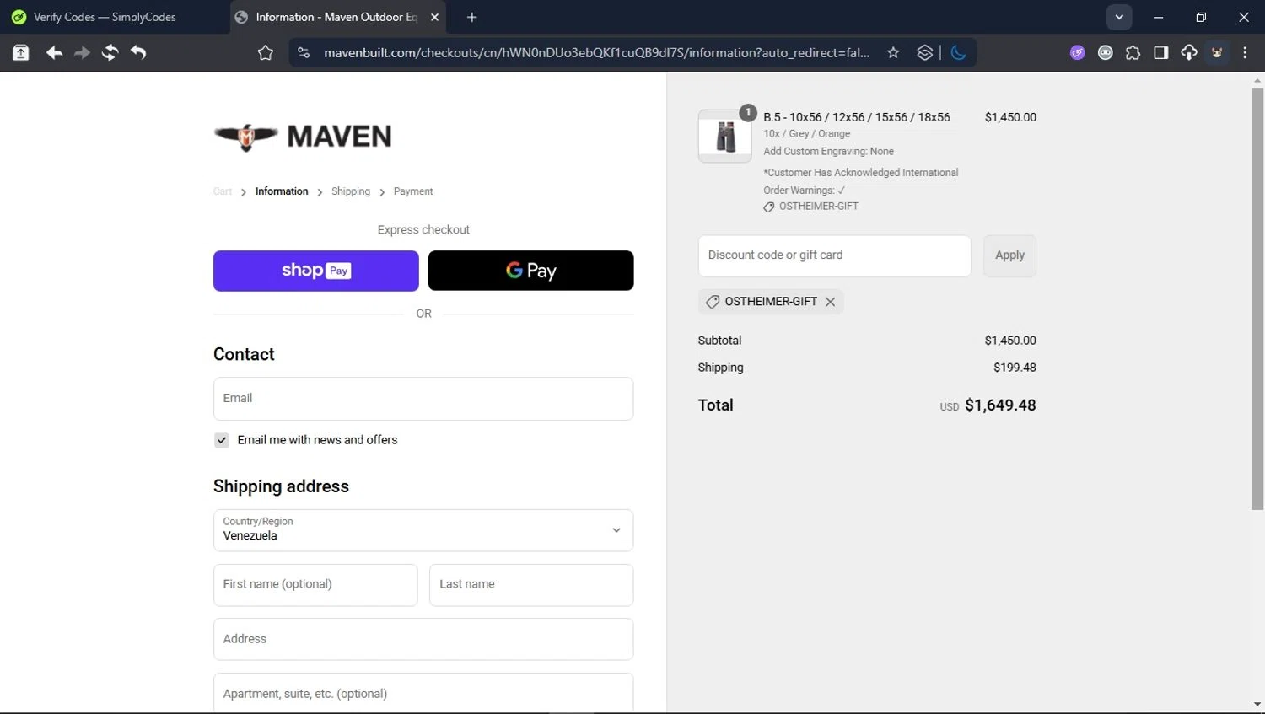Check out with Google Pay

coord(530,271)
